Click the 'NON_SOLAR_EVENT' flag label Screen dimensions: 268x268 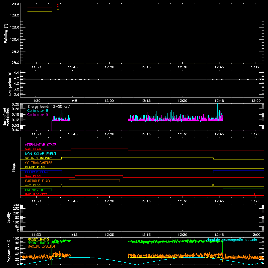(41, 154)
